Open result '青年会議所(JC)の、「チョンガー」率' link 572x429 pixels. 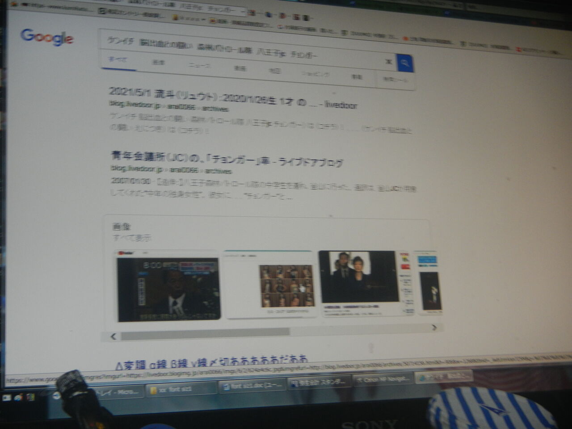pos(227,158)
